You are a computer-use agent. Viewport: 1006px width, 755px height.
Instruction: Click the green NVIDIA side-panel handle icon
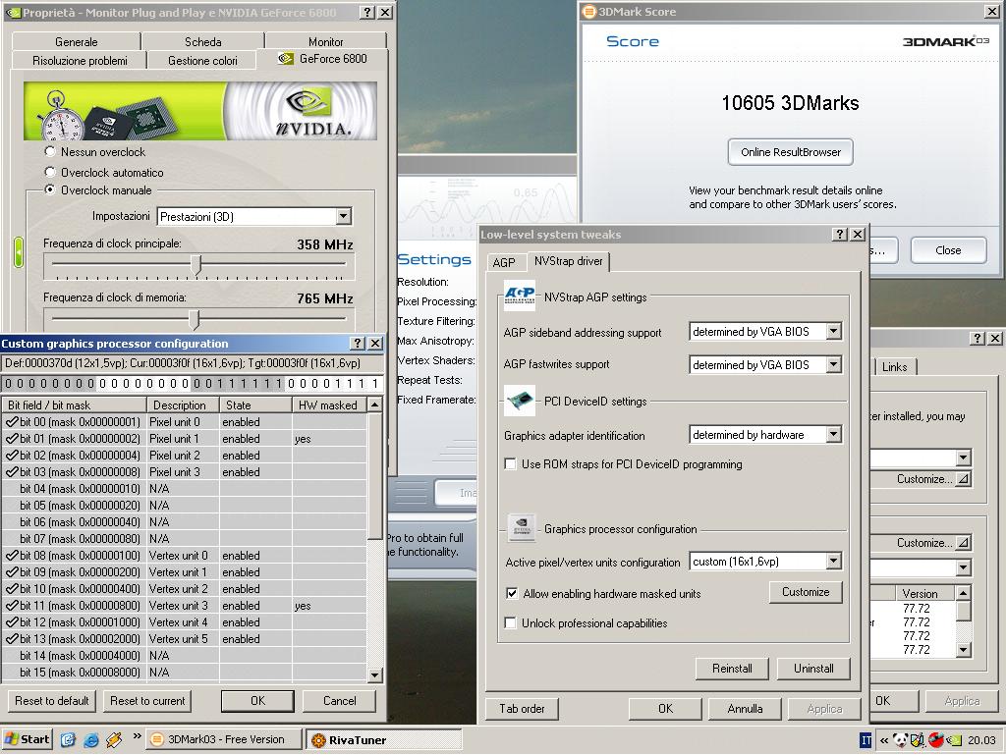(18, 252)
